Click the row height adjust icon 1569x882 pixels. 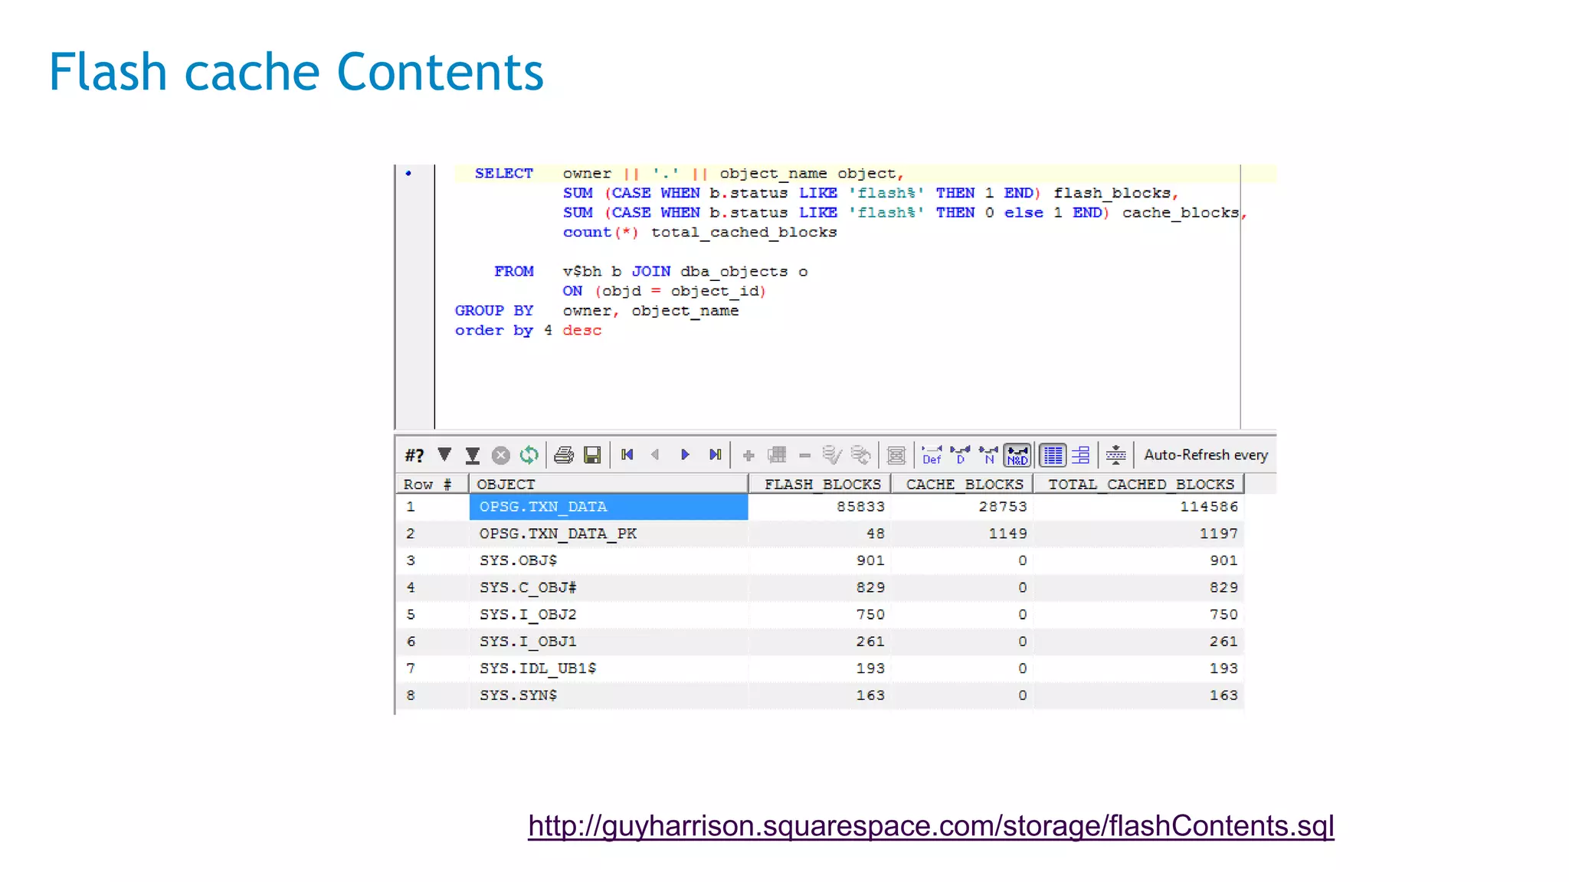[x=1115, y=455]
